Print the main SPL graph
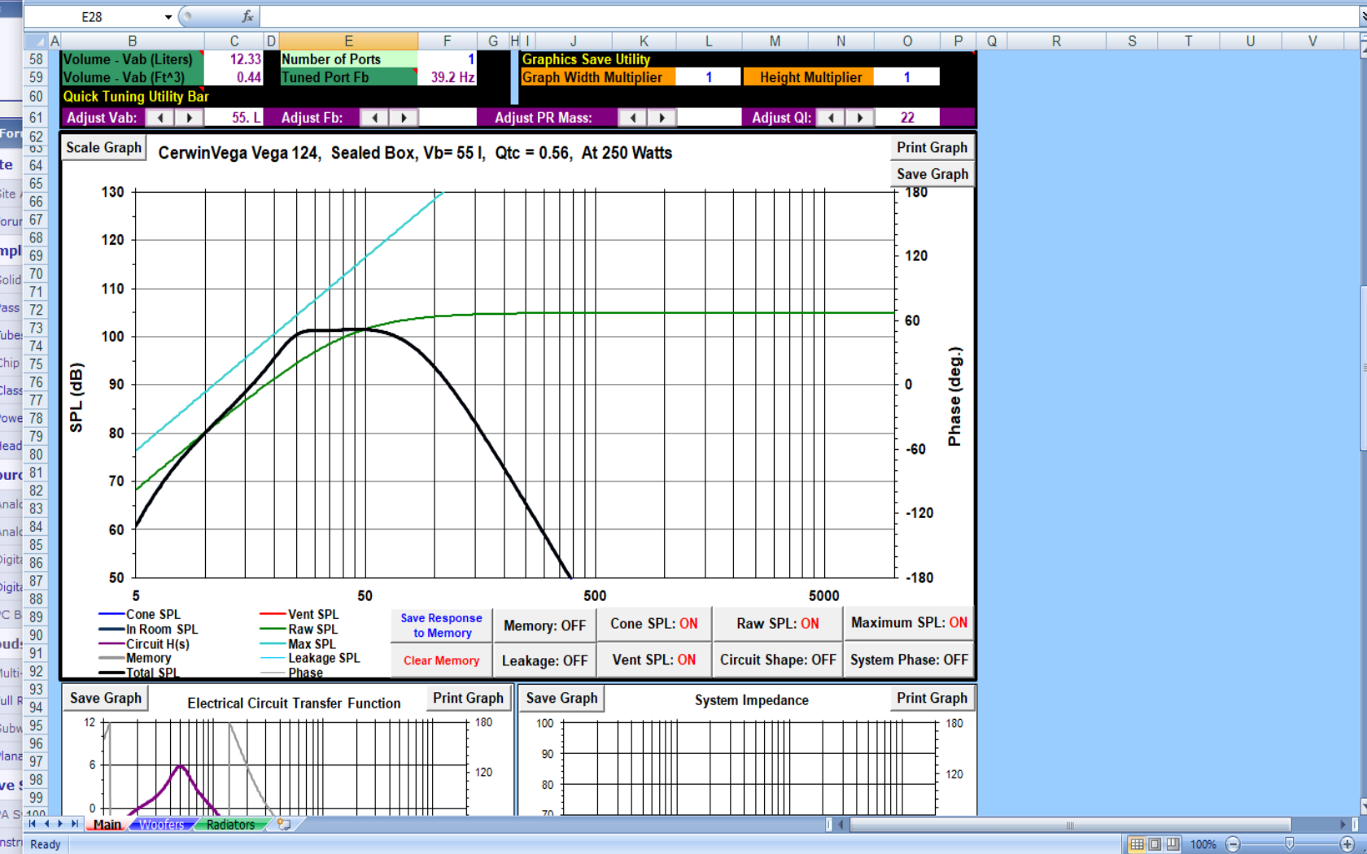 tap(932, 148)
